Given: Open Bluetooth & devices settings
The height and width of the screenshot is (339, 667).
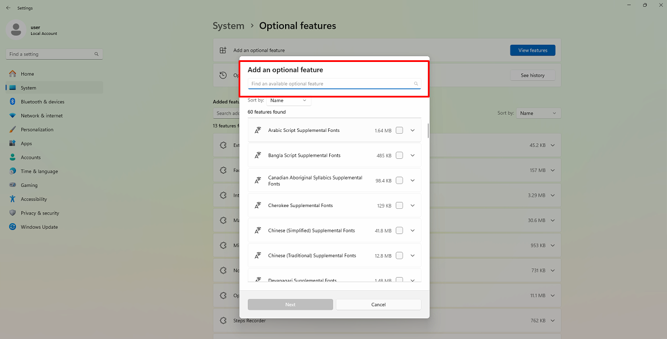Looking at the screenshot, I should click(54, 102).
